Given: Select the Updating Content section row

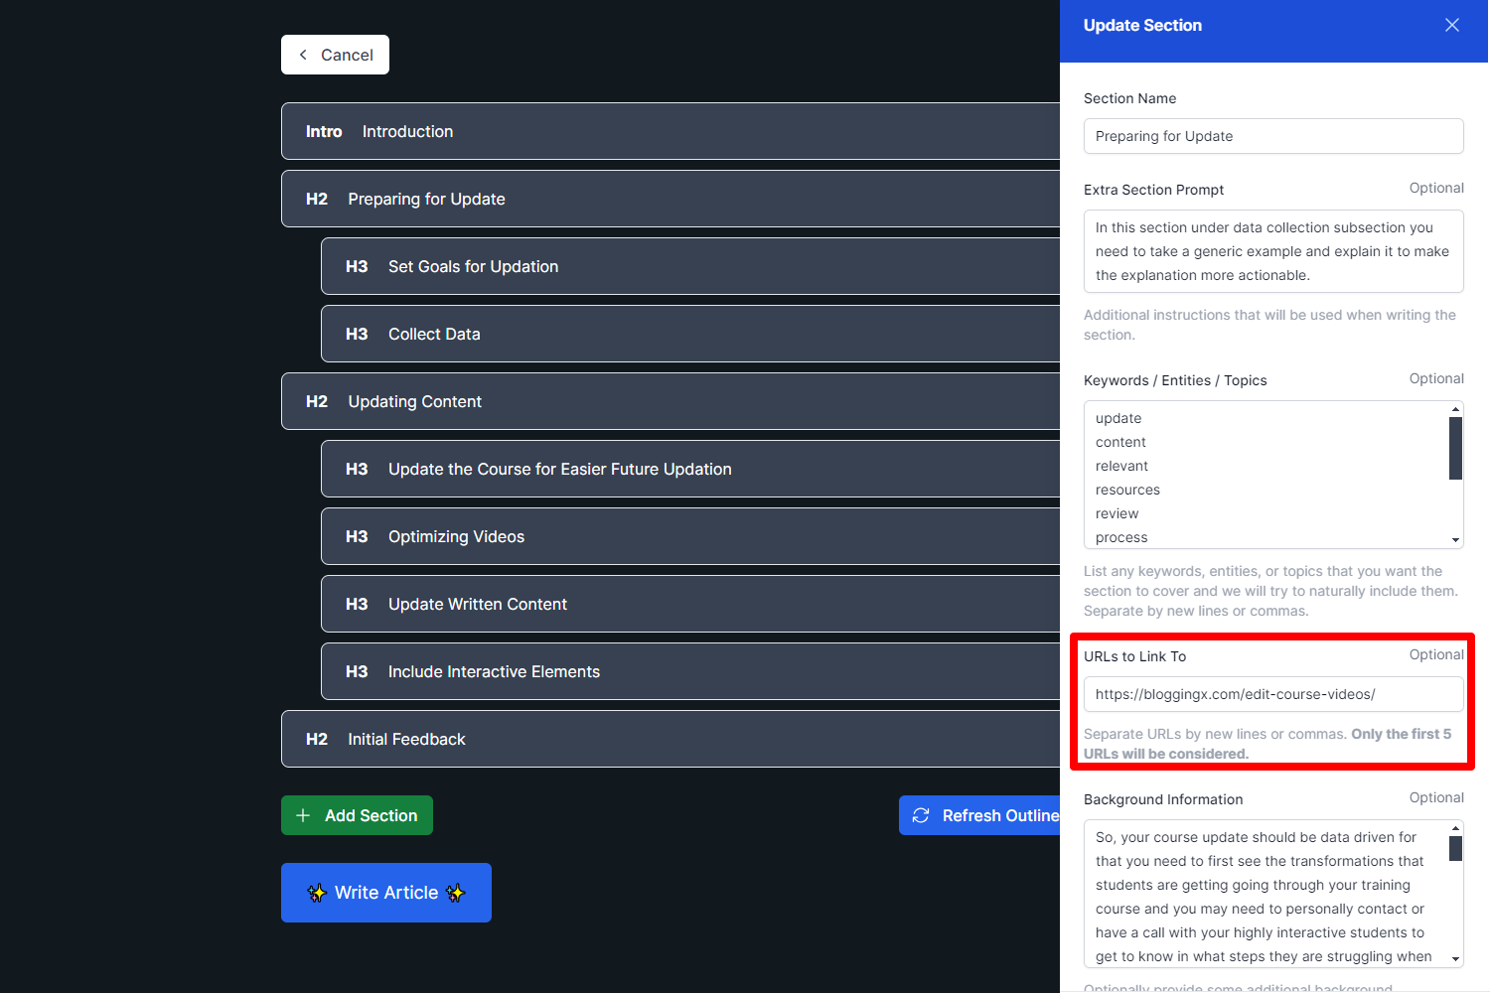Looking at the screenshot, I should tap(596, 401).
